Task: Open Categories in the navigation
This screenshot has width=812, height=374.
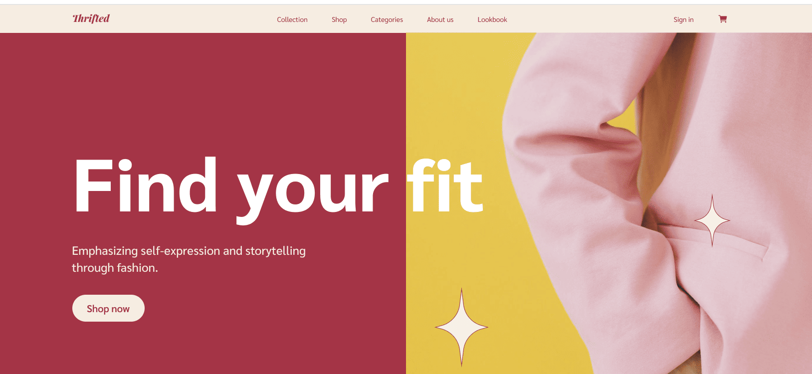Action: 387,19
